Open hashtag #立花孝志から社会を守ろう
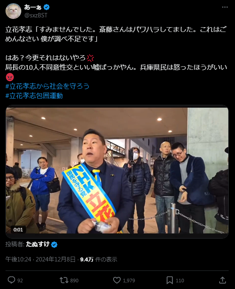235x289 pixels. click(47, 86)
